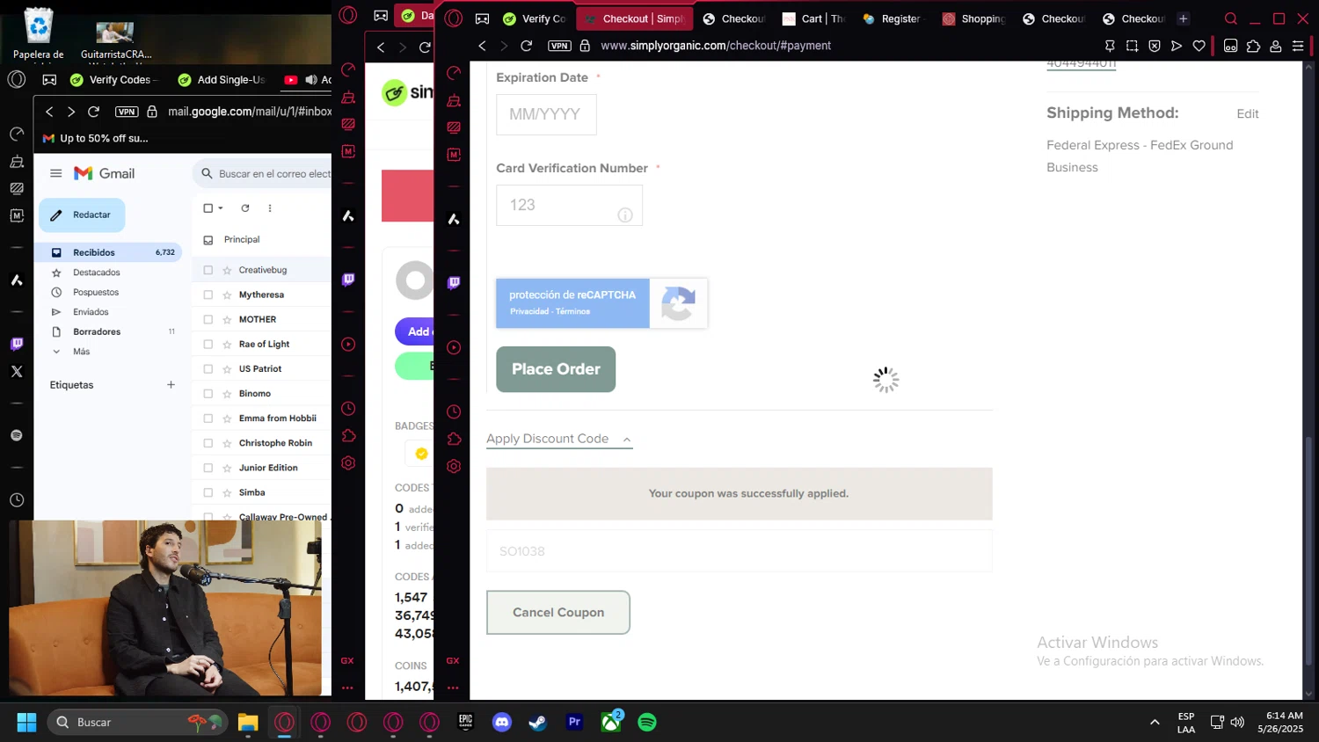This screenshot has width=1319, height=742.
Task: Click the webcam video thumbnail
Action: pyautogui.click(x=165, y=608)
